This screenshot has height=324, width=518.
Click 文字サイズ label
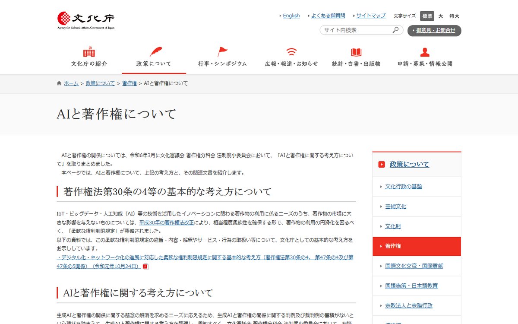pos(405,16)
